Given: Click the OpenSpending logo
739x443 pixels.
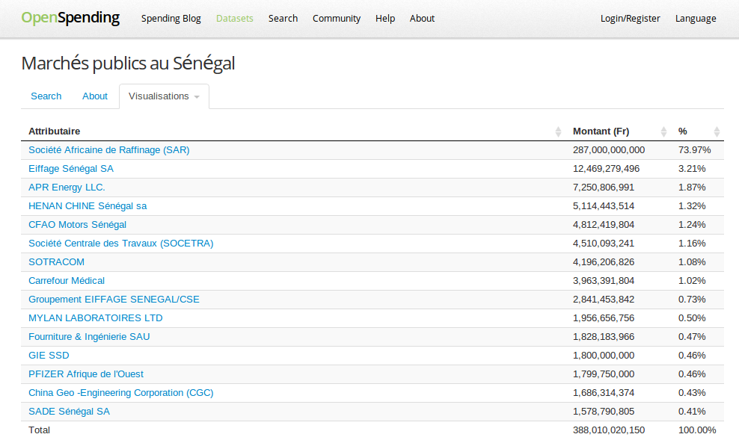Looking at the screenshot, I should (x=71, y=17).
